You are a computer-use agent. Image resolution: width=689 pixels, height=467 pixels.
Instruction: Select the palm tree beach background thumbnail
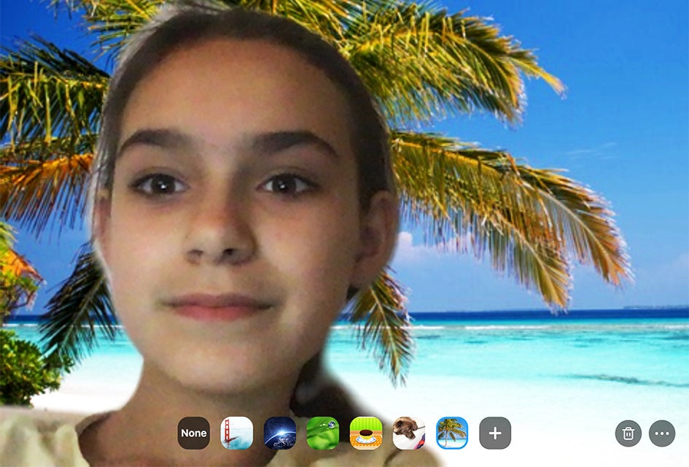click(452, 433)
